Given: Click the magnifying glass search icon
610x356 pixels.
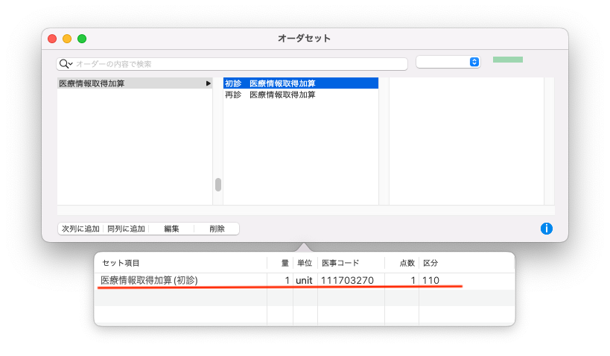Looking at the screenshot, I should click(x=65, y=64).
